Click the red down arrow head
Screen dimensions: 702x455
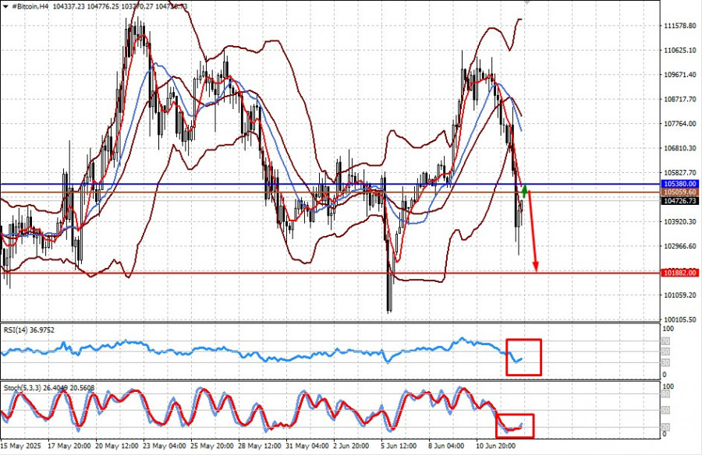click(535, 266)
